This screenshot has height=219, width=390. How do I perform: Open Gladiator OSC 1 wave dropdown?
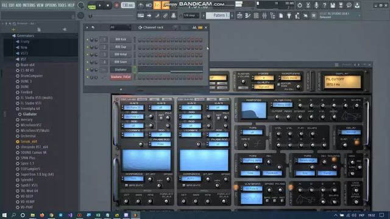click(133, 108)
